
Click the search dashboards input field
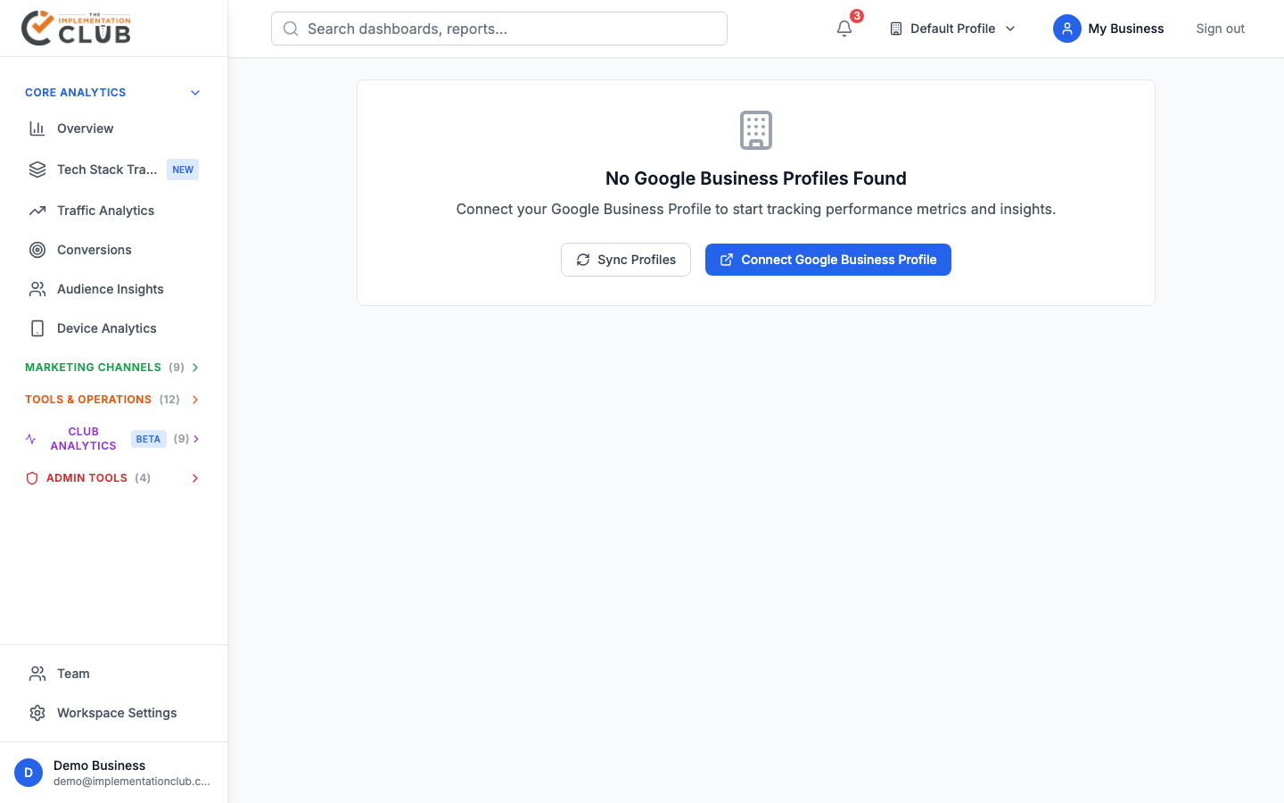[498, 28]
